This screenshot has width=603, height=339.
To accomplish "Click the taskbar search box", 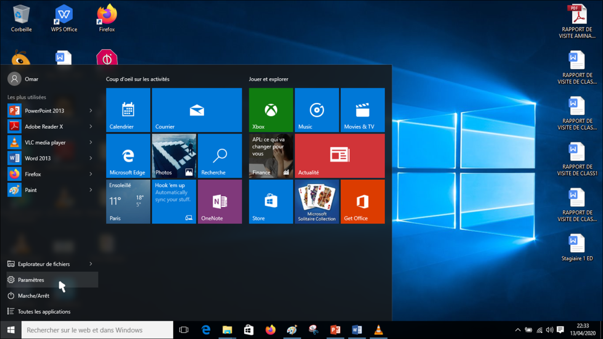I will pyautogui.click(x=97, y=330).
